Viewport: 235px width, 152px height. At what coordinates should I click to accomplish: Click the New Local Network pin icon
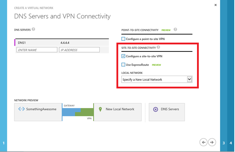(100, 109)
